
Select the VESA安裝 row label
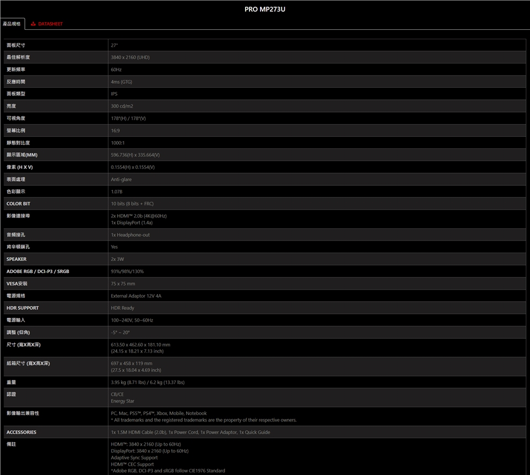[17, 284]
